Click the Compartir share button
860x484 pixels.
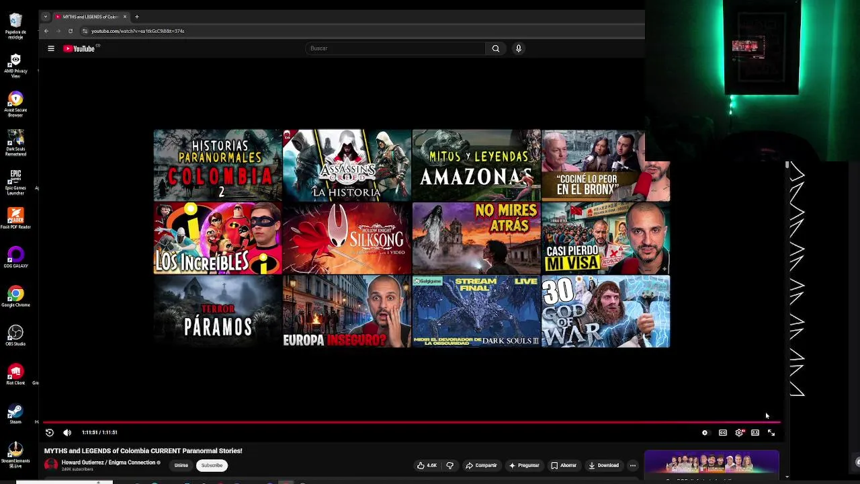pyautogui.click(x=481, y=465)
